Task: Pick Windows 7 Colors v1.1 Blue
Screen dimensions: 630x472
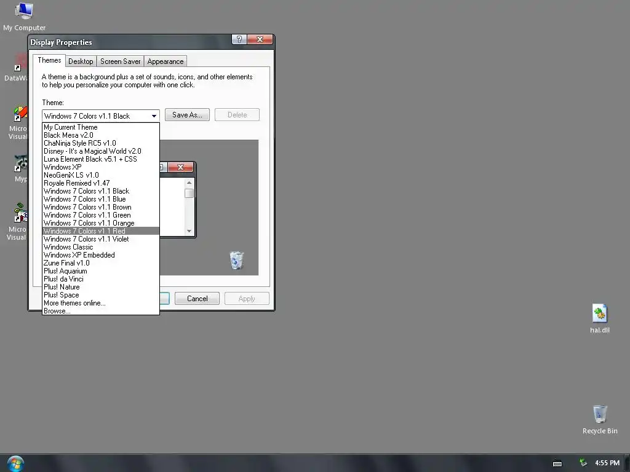Action: 101,199
